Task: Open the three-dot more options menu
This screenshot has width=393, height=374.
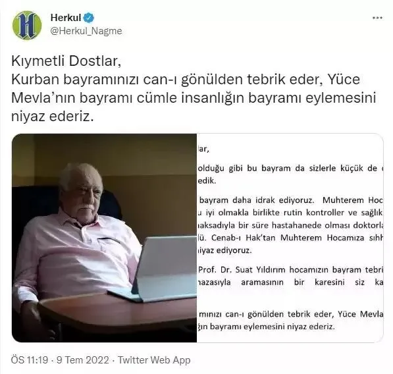Action: tap(377, 18)
